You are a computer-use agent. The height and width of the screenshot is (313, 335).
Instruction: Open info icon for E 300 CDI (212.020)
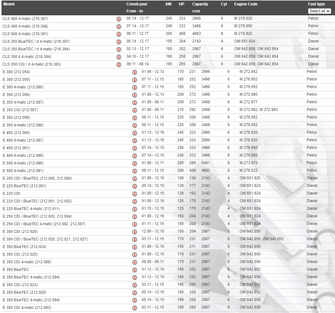[x=135, y=232]
